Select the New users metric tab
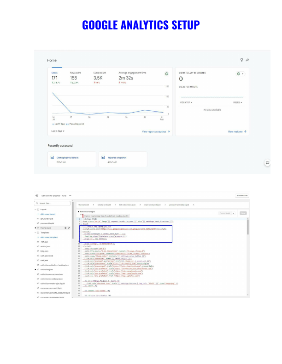 point(75,78)
